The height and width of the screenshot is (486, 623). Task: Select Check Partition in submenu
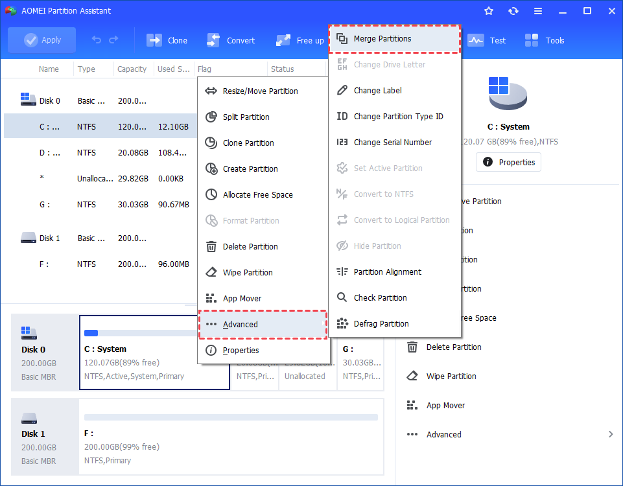click(x=395, y=298)
